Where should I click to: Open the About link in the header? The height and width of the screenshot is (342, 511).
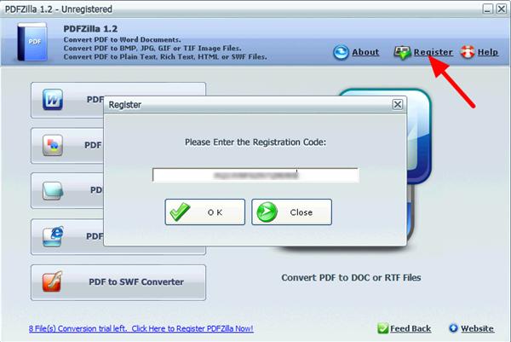coord(365,52)
